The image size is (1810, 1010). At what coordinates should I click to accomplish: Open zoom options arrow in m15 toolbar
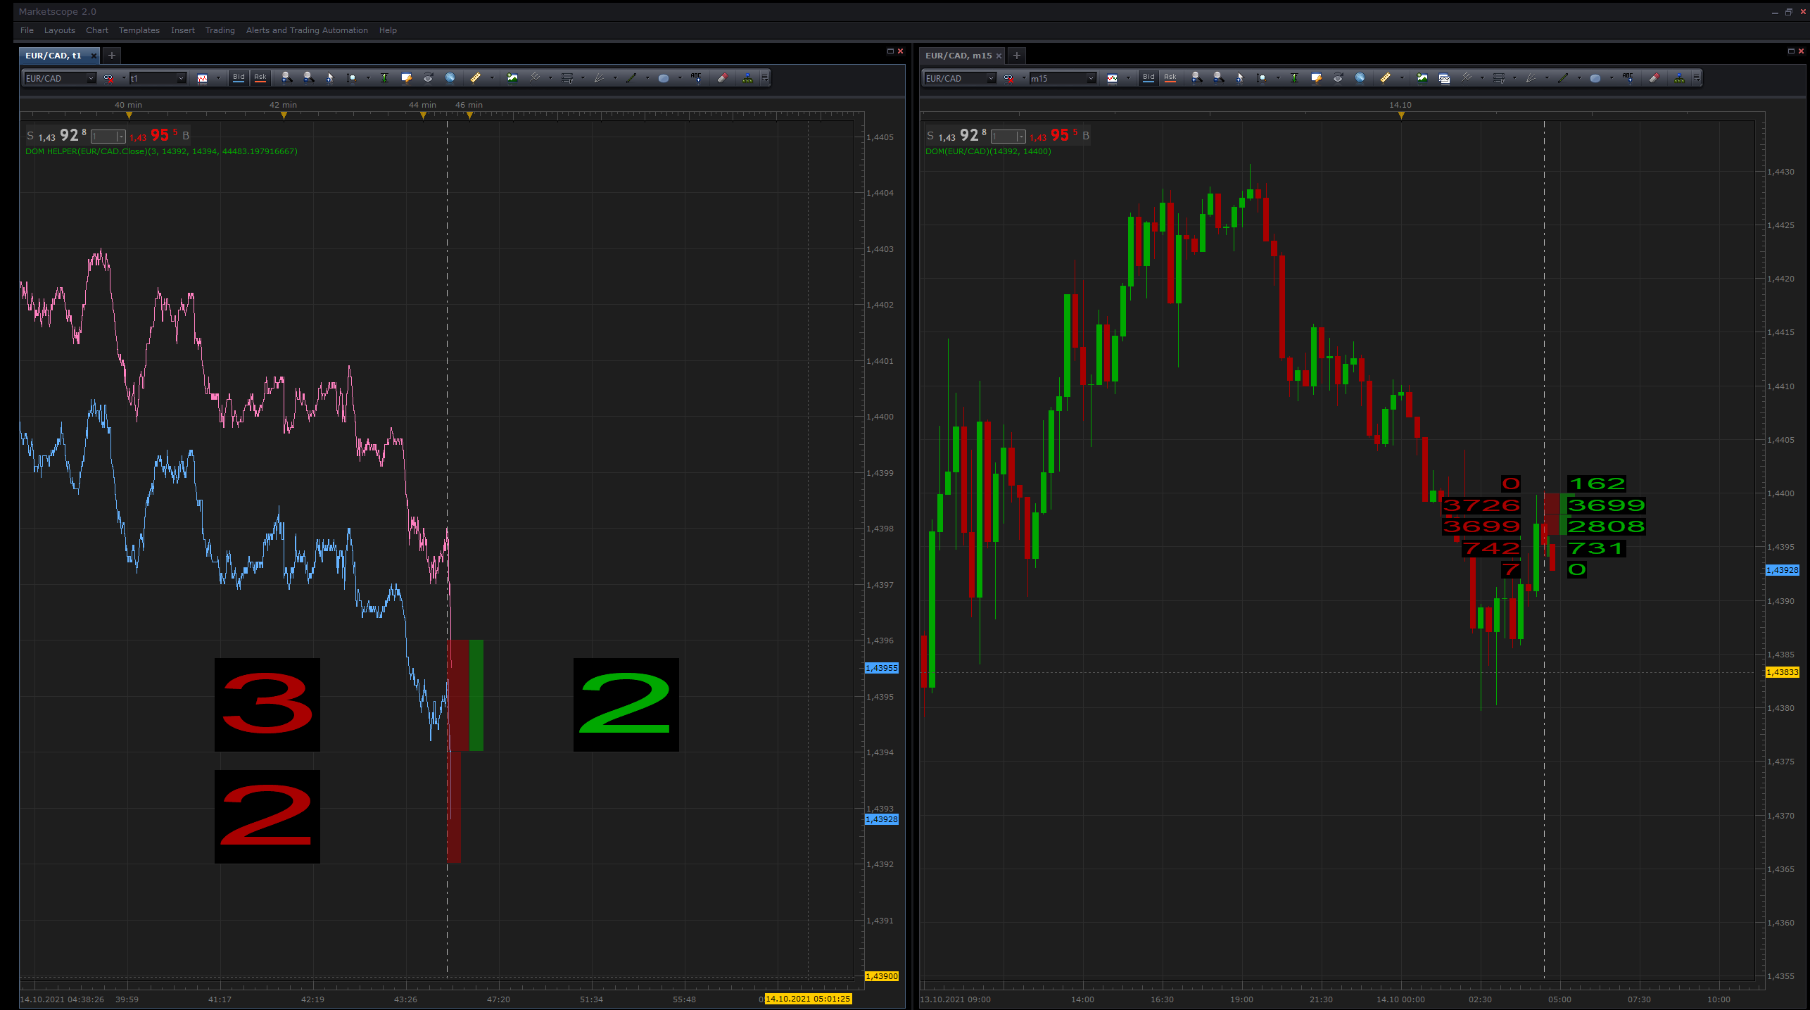click(x=1278, y=78)
